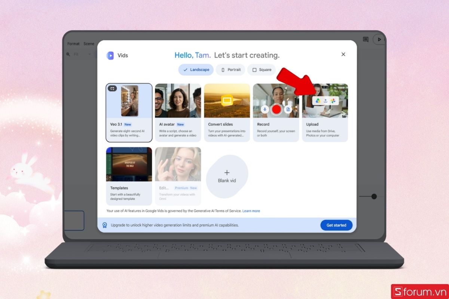This screenshot has width=449, height=299.
Task: Open the Learn more link
Action: (251, 211)
